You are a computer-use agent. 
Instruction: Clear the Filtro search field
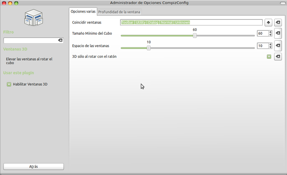coord(60,41)
